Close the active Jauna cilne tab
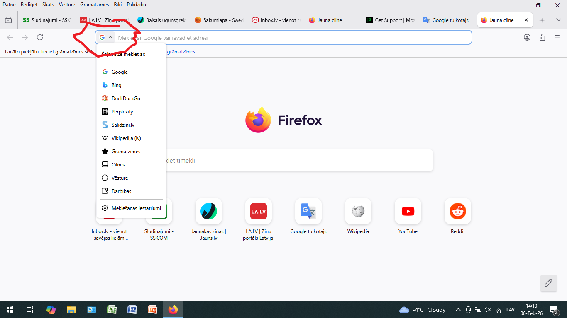This screenshot has width=567, height=318. 526,20
